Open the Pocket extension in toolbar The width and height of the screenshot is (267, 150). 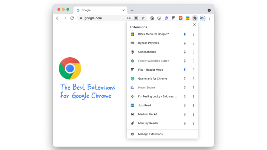click(x=159, y=18)
